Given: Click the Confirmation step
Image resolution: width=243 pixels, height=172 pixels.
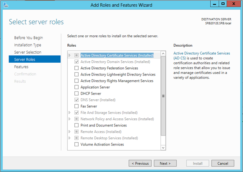Looking at the screenshot, I should pyautogui.click(x=25, y=74).
